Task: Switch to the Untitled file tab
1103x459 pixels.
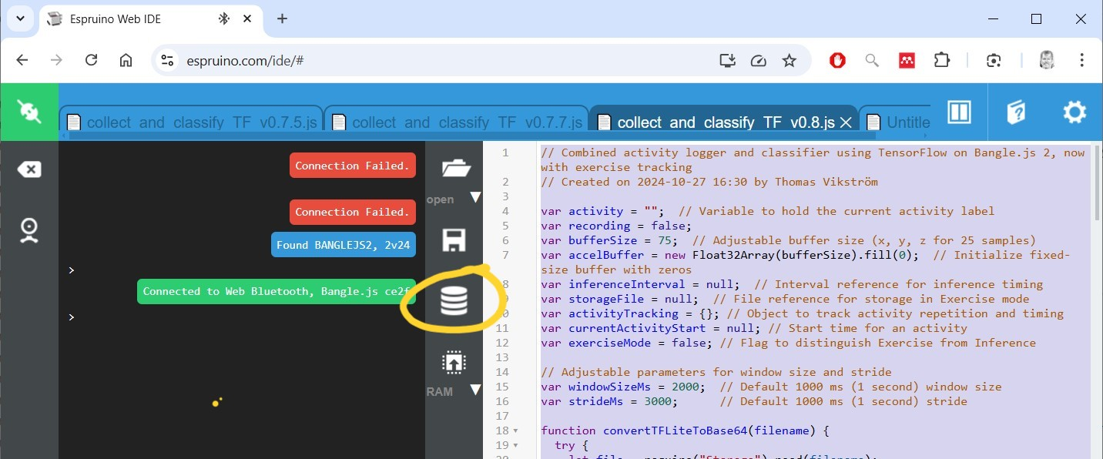Action: click(897, 122)
